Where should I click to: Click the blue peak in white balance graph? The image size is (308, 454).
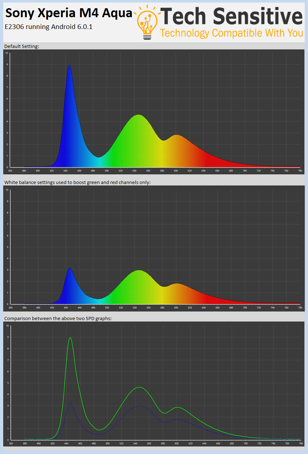tap(70, 286)
